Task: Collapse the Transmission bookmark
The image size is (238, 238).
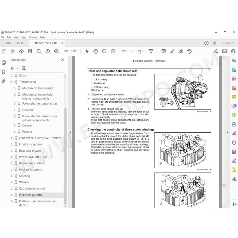Action: click(12, 82)
